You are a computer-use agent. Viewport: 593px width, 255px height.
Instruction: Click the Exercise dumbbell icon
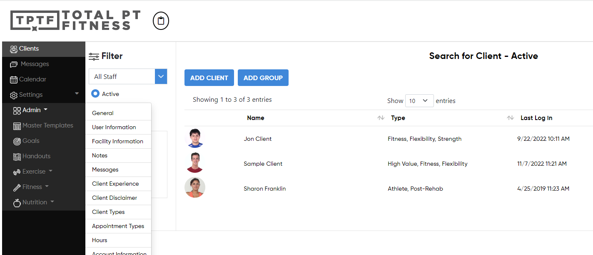17,172
